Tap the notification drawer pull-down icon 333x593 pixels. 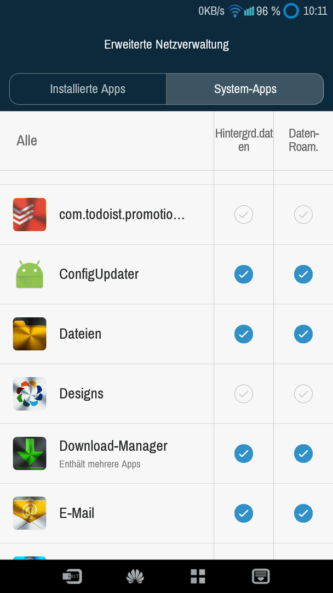point(261,577)
